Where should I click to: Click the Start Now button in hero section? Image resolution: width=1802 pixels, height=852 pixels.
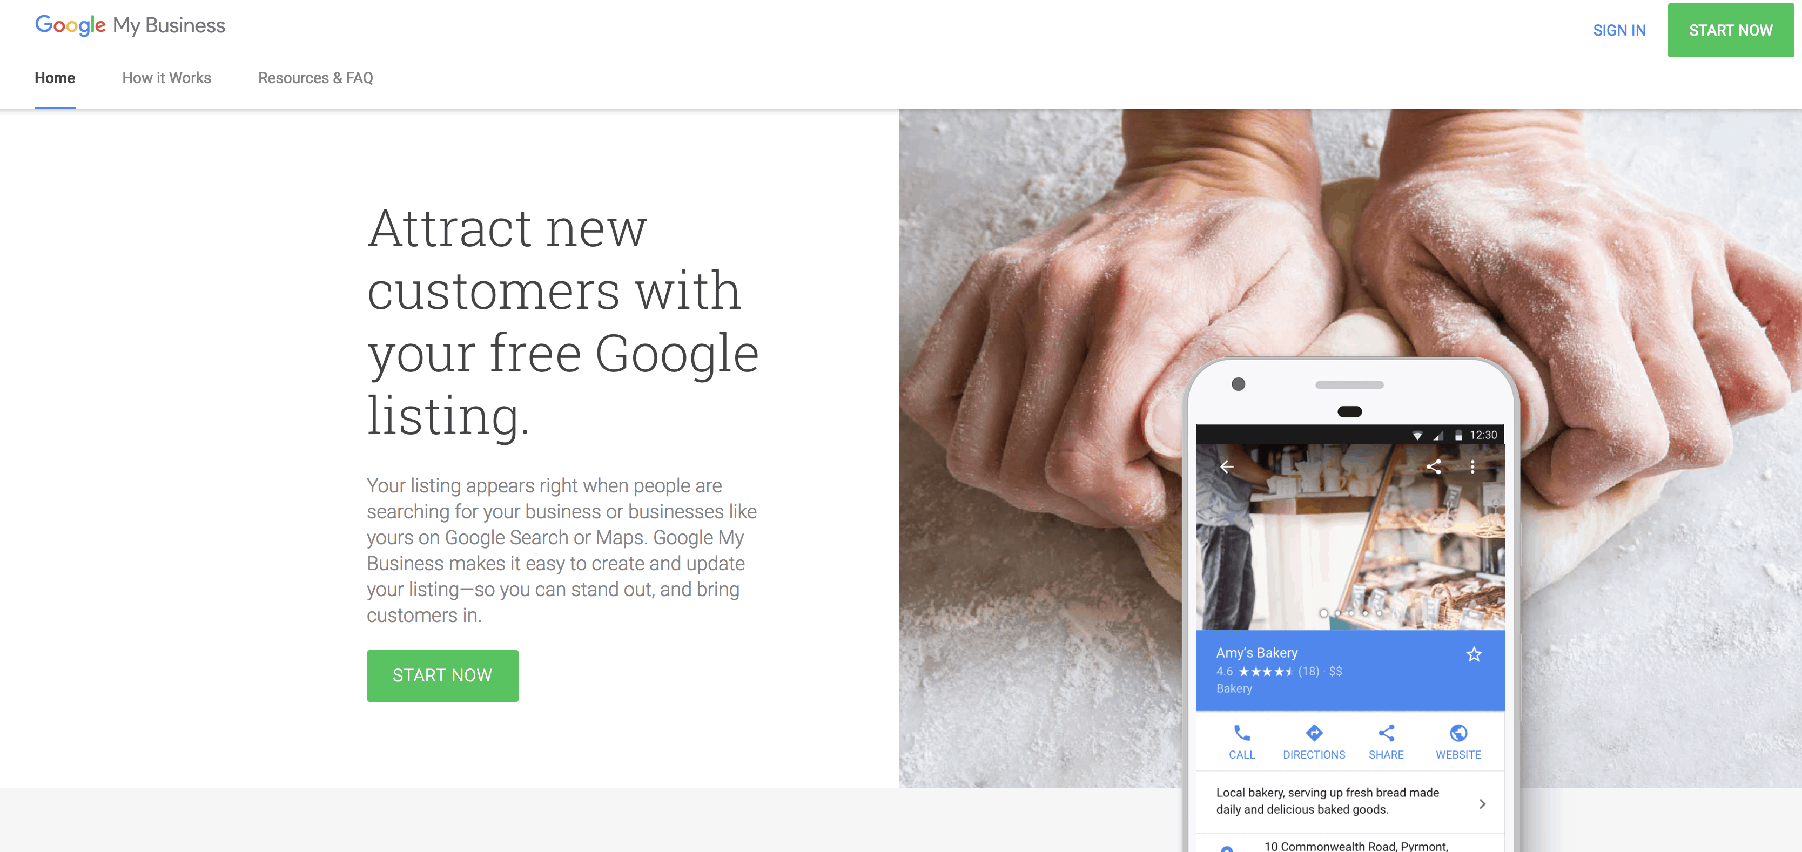pyautogui.click(x=442, y=675)
